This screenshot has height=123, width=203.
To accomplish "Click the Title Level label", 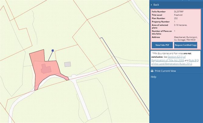I will [157, 15].
